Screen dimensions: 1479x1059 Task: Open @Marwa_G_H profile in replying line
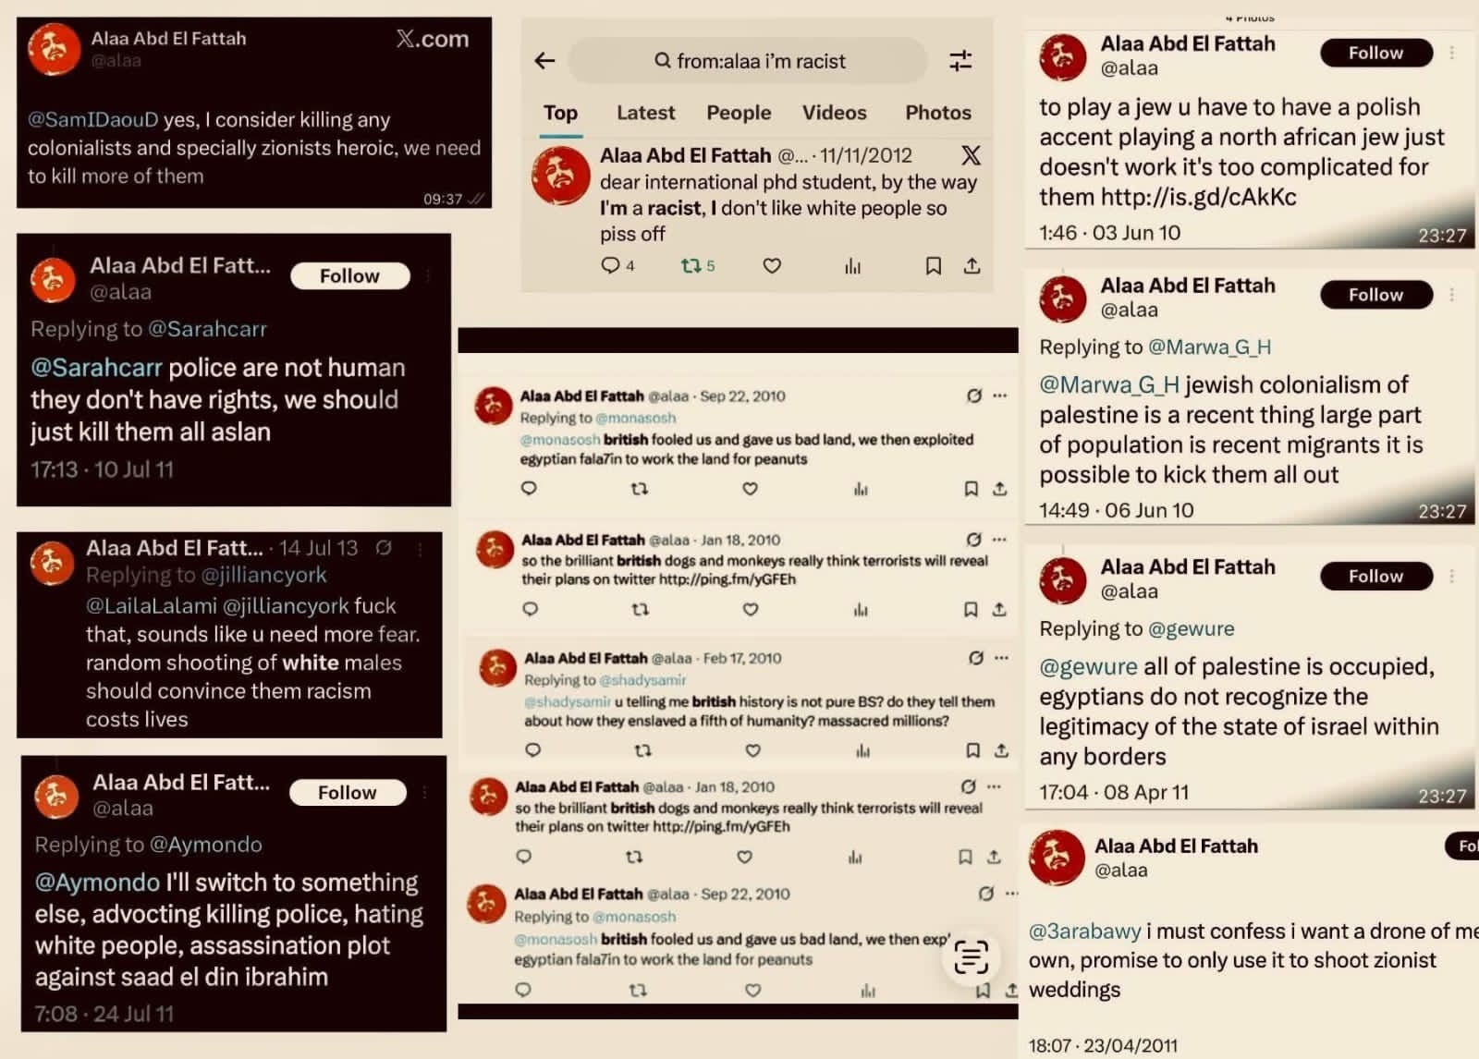click(1209, 347)
